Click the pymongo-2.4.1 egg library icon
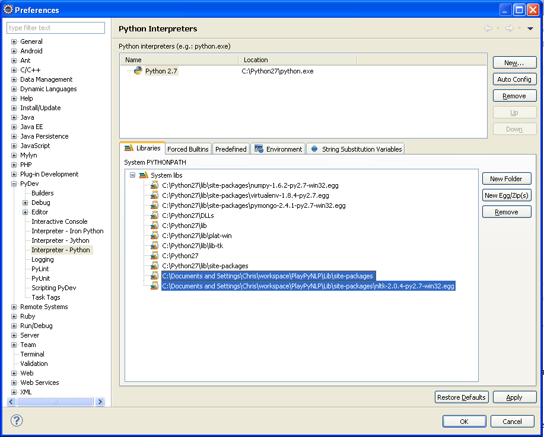The width and height of the screenshot is (544, 437). click(154, 205)
